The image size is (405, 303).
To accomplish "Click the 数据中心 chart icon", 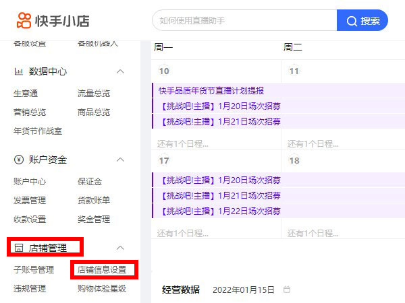I will pyautogui.click(x=18, y=71).
